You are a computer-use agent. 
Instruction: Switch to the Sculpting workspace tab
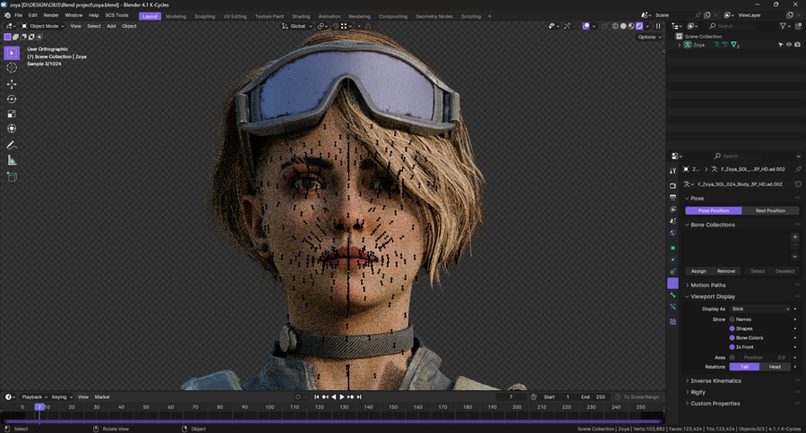tap(204, 16)
